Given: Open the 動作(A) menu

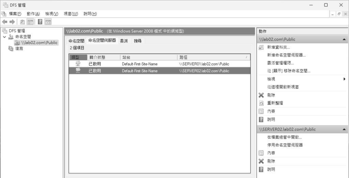Looking at the screenshot, I should pos(33,14).
